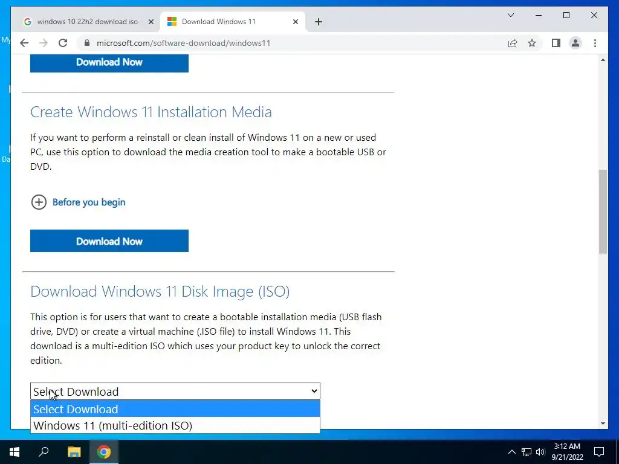
Task: View site info via the lock icon
Action: (87, 43)
